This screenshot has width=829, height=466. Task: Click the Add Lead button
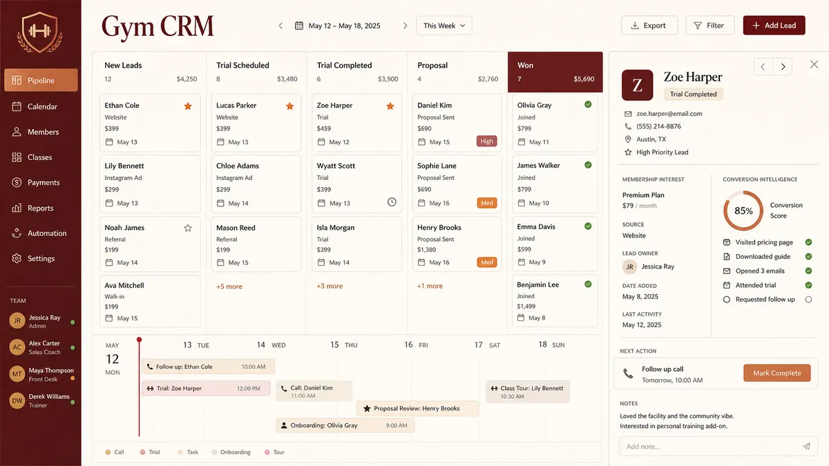(774, 26)
